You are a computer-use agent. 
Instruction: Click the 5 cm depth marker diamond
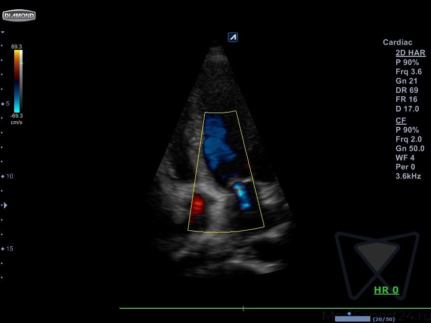click(2, 104)
